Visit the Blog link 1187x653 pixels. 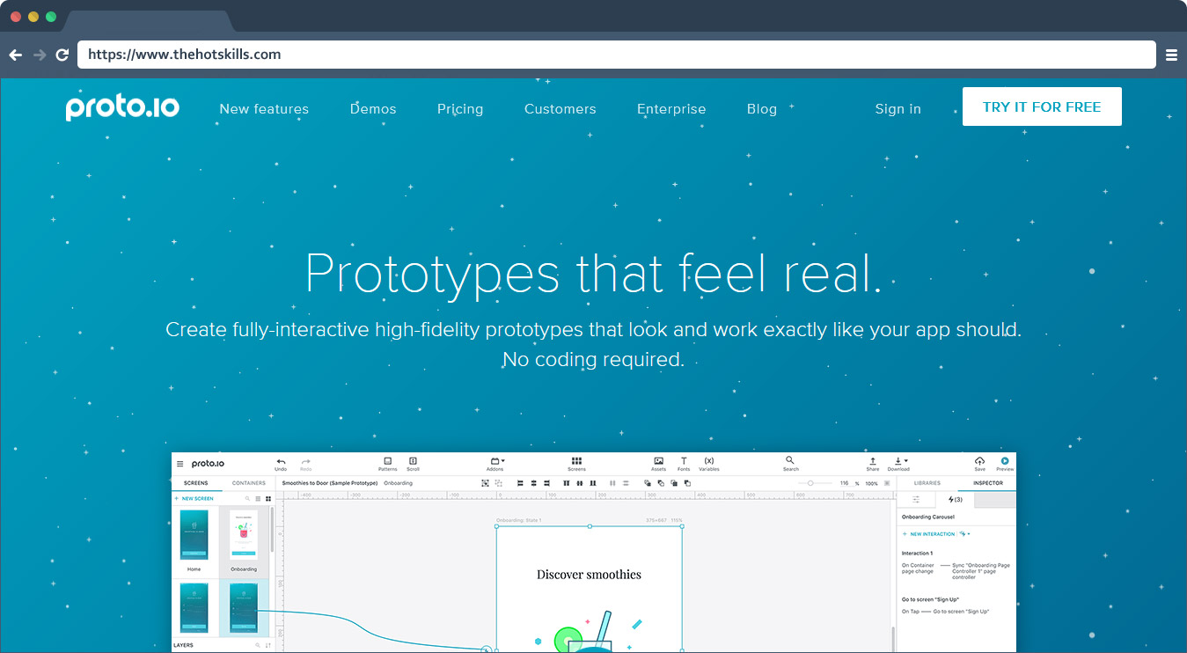[x=762, y=109]
